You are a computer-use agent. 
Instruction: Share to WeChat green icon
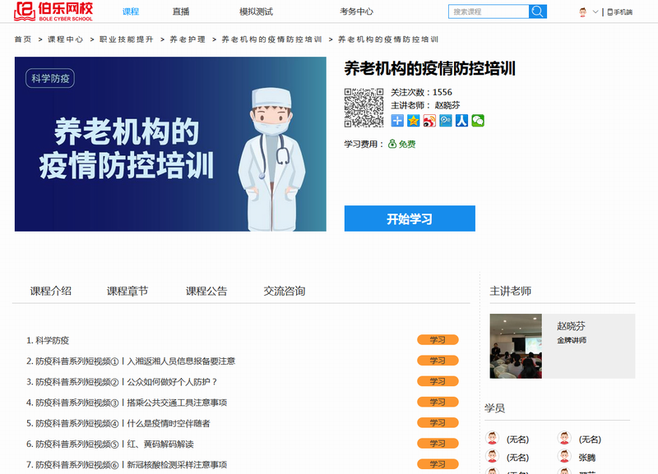[478, 121]
